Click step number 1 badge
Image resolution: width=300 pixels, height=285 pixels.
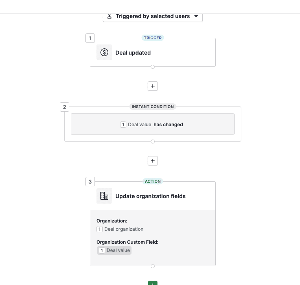pyautogui.click(x=90, y=38)
